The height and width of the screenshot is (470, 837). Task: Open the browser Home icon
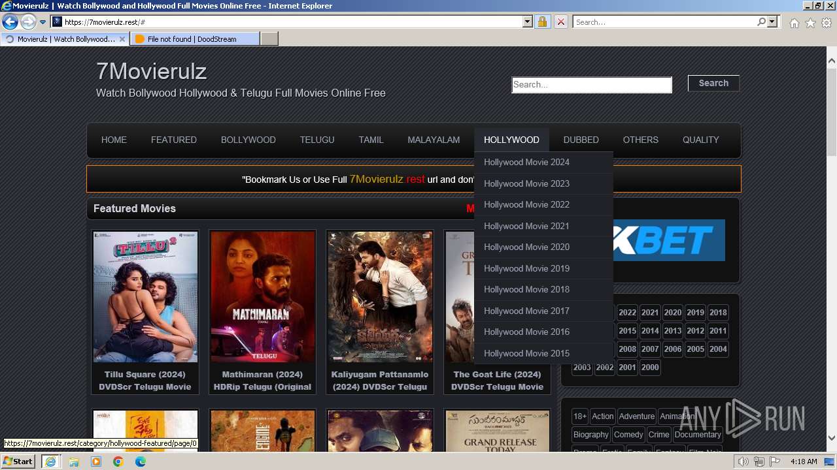(794, 23)
